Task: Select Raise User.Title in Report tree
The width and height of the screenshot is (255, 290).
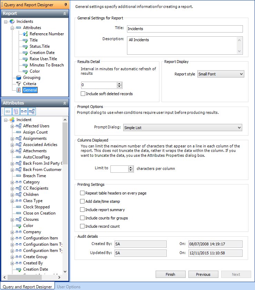Action: pos(43,59)
